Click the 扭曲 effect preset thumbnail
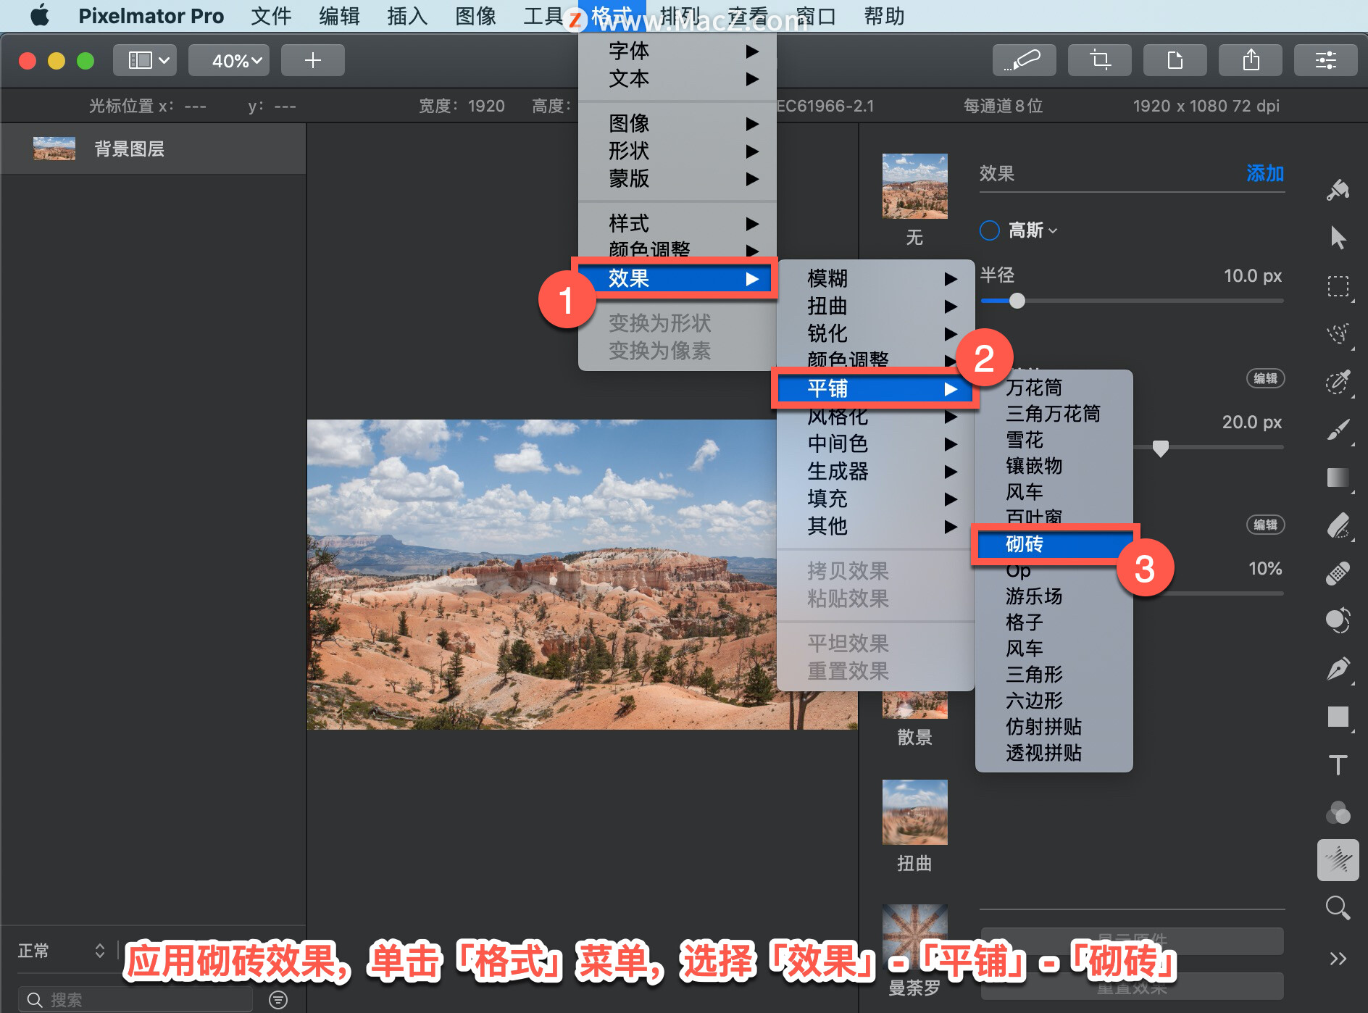This screenshot has width=1368, height=1013. [x=914, y=812]
